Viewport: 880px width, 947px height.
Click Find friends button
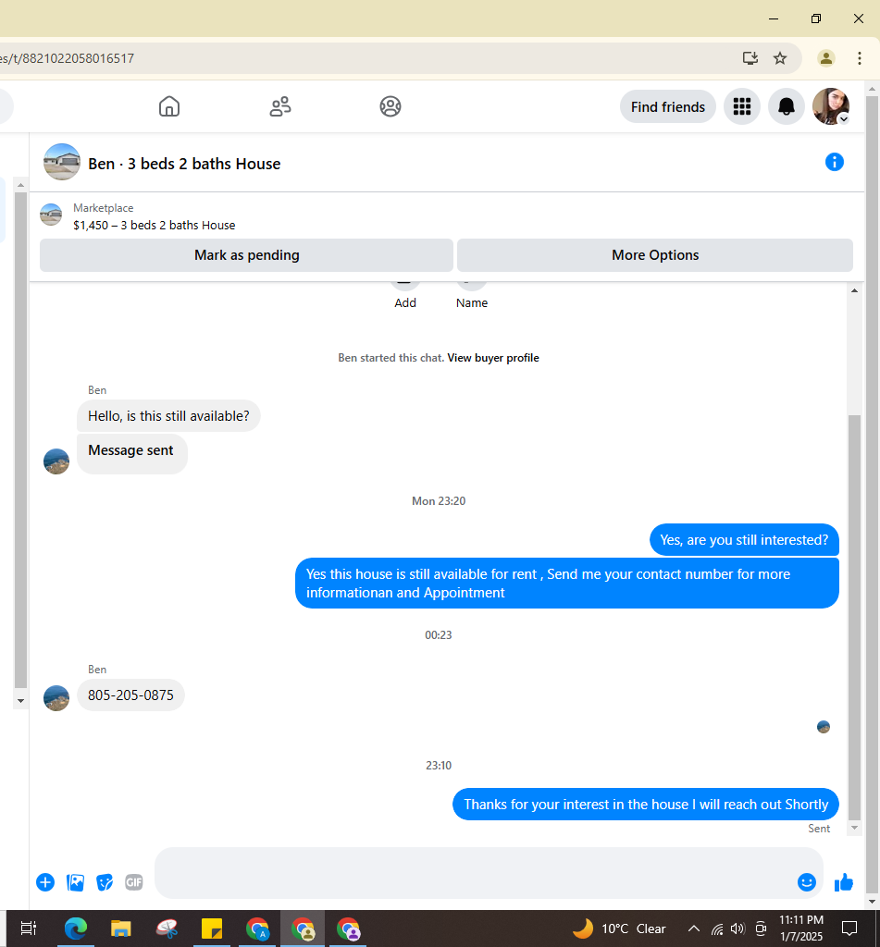pos(668,107)
